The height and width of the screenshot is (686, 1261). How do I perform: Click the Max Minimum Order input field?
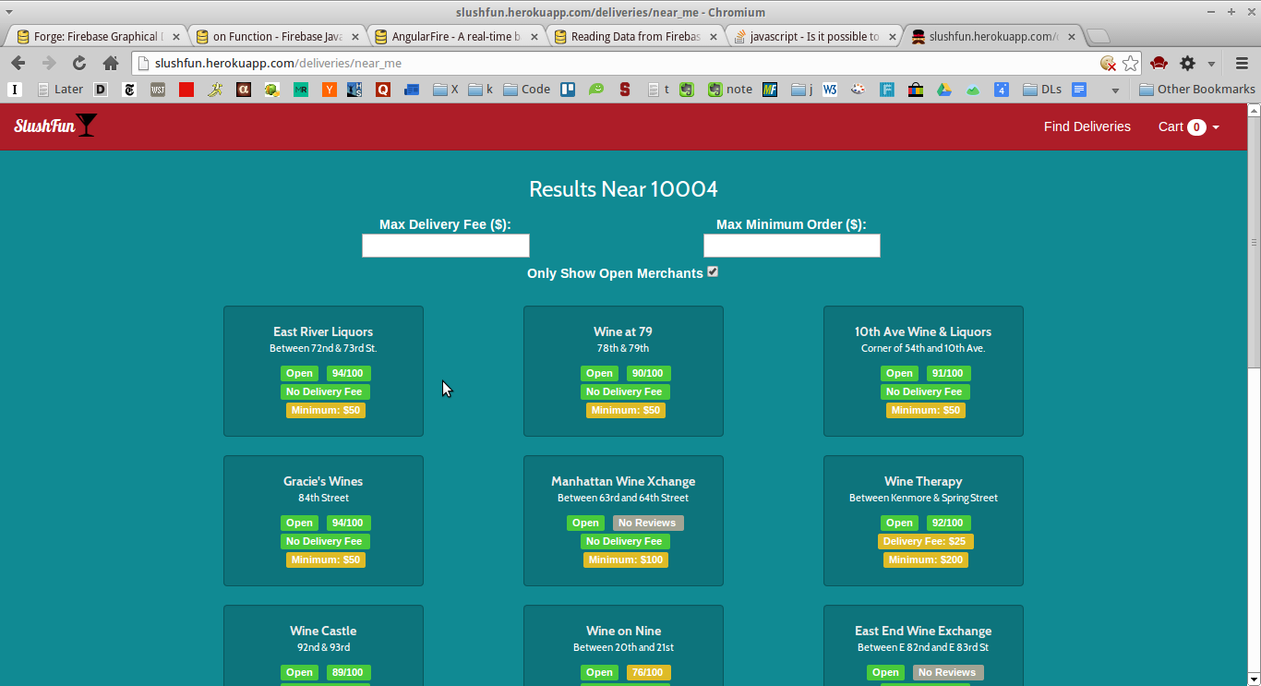point(792,246)
